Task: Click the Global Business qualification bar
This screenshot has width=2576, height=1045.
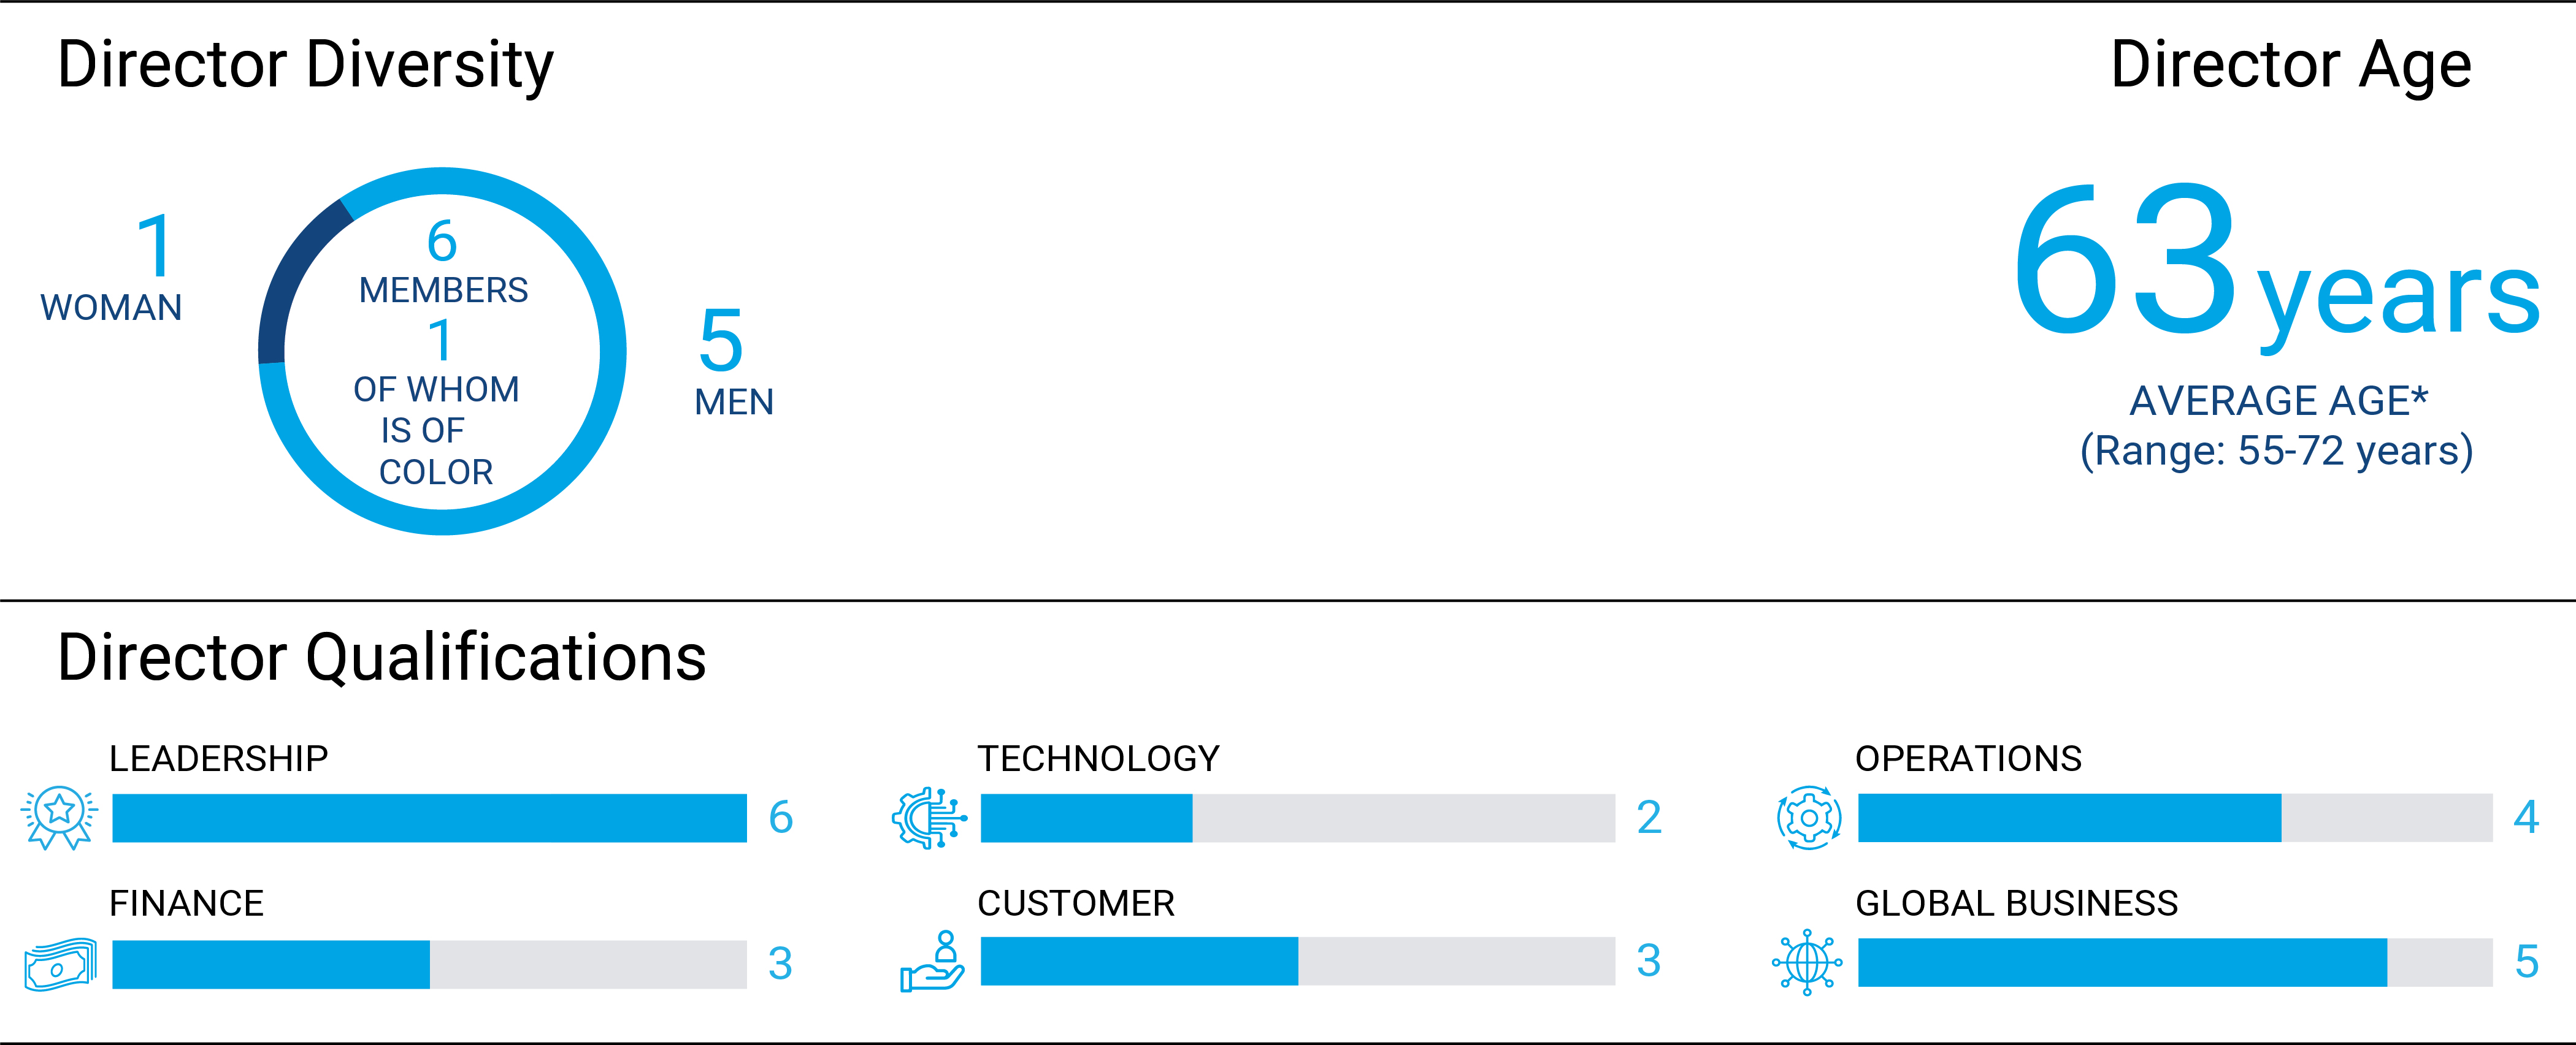Action: click(2174, 963)
